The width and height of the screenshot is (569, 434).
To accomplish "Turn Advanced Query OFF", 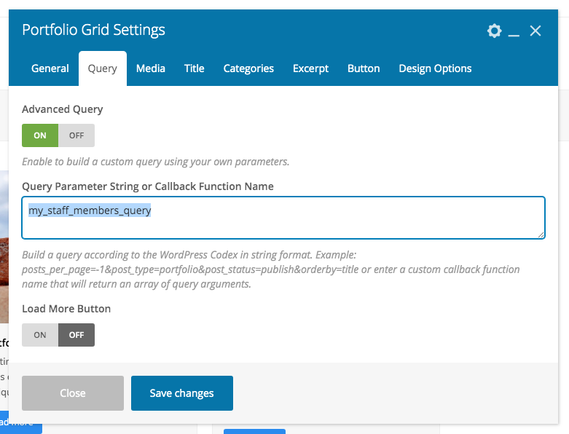I will coord(76,135).
